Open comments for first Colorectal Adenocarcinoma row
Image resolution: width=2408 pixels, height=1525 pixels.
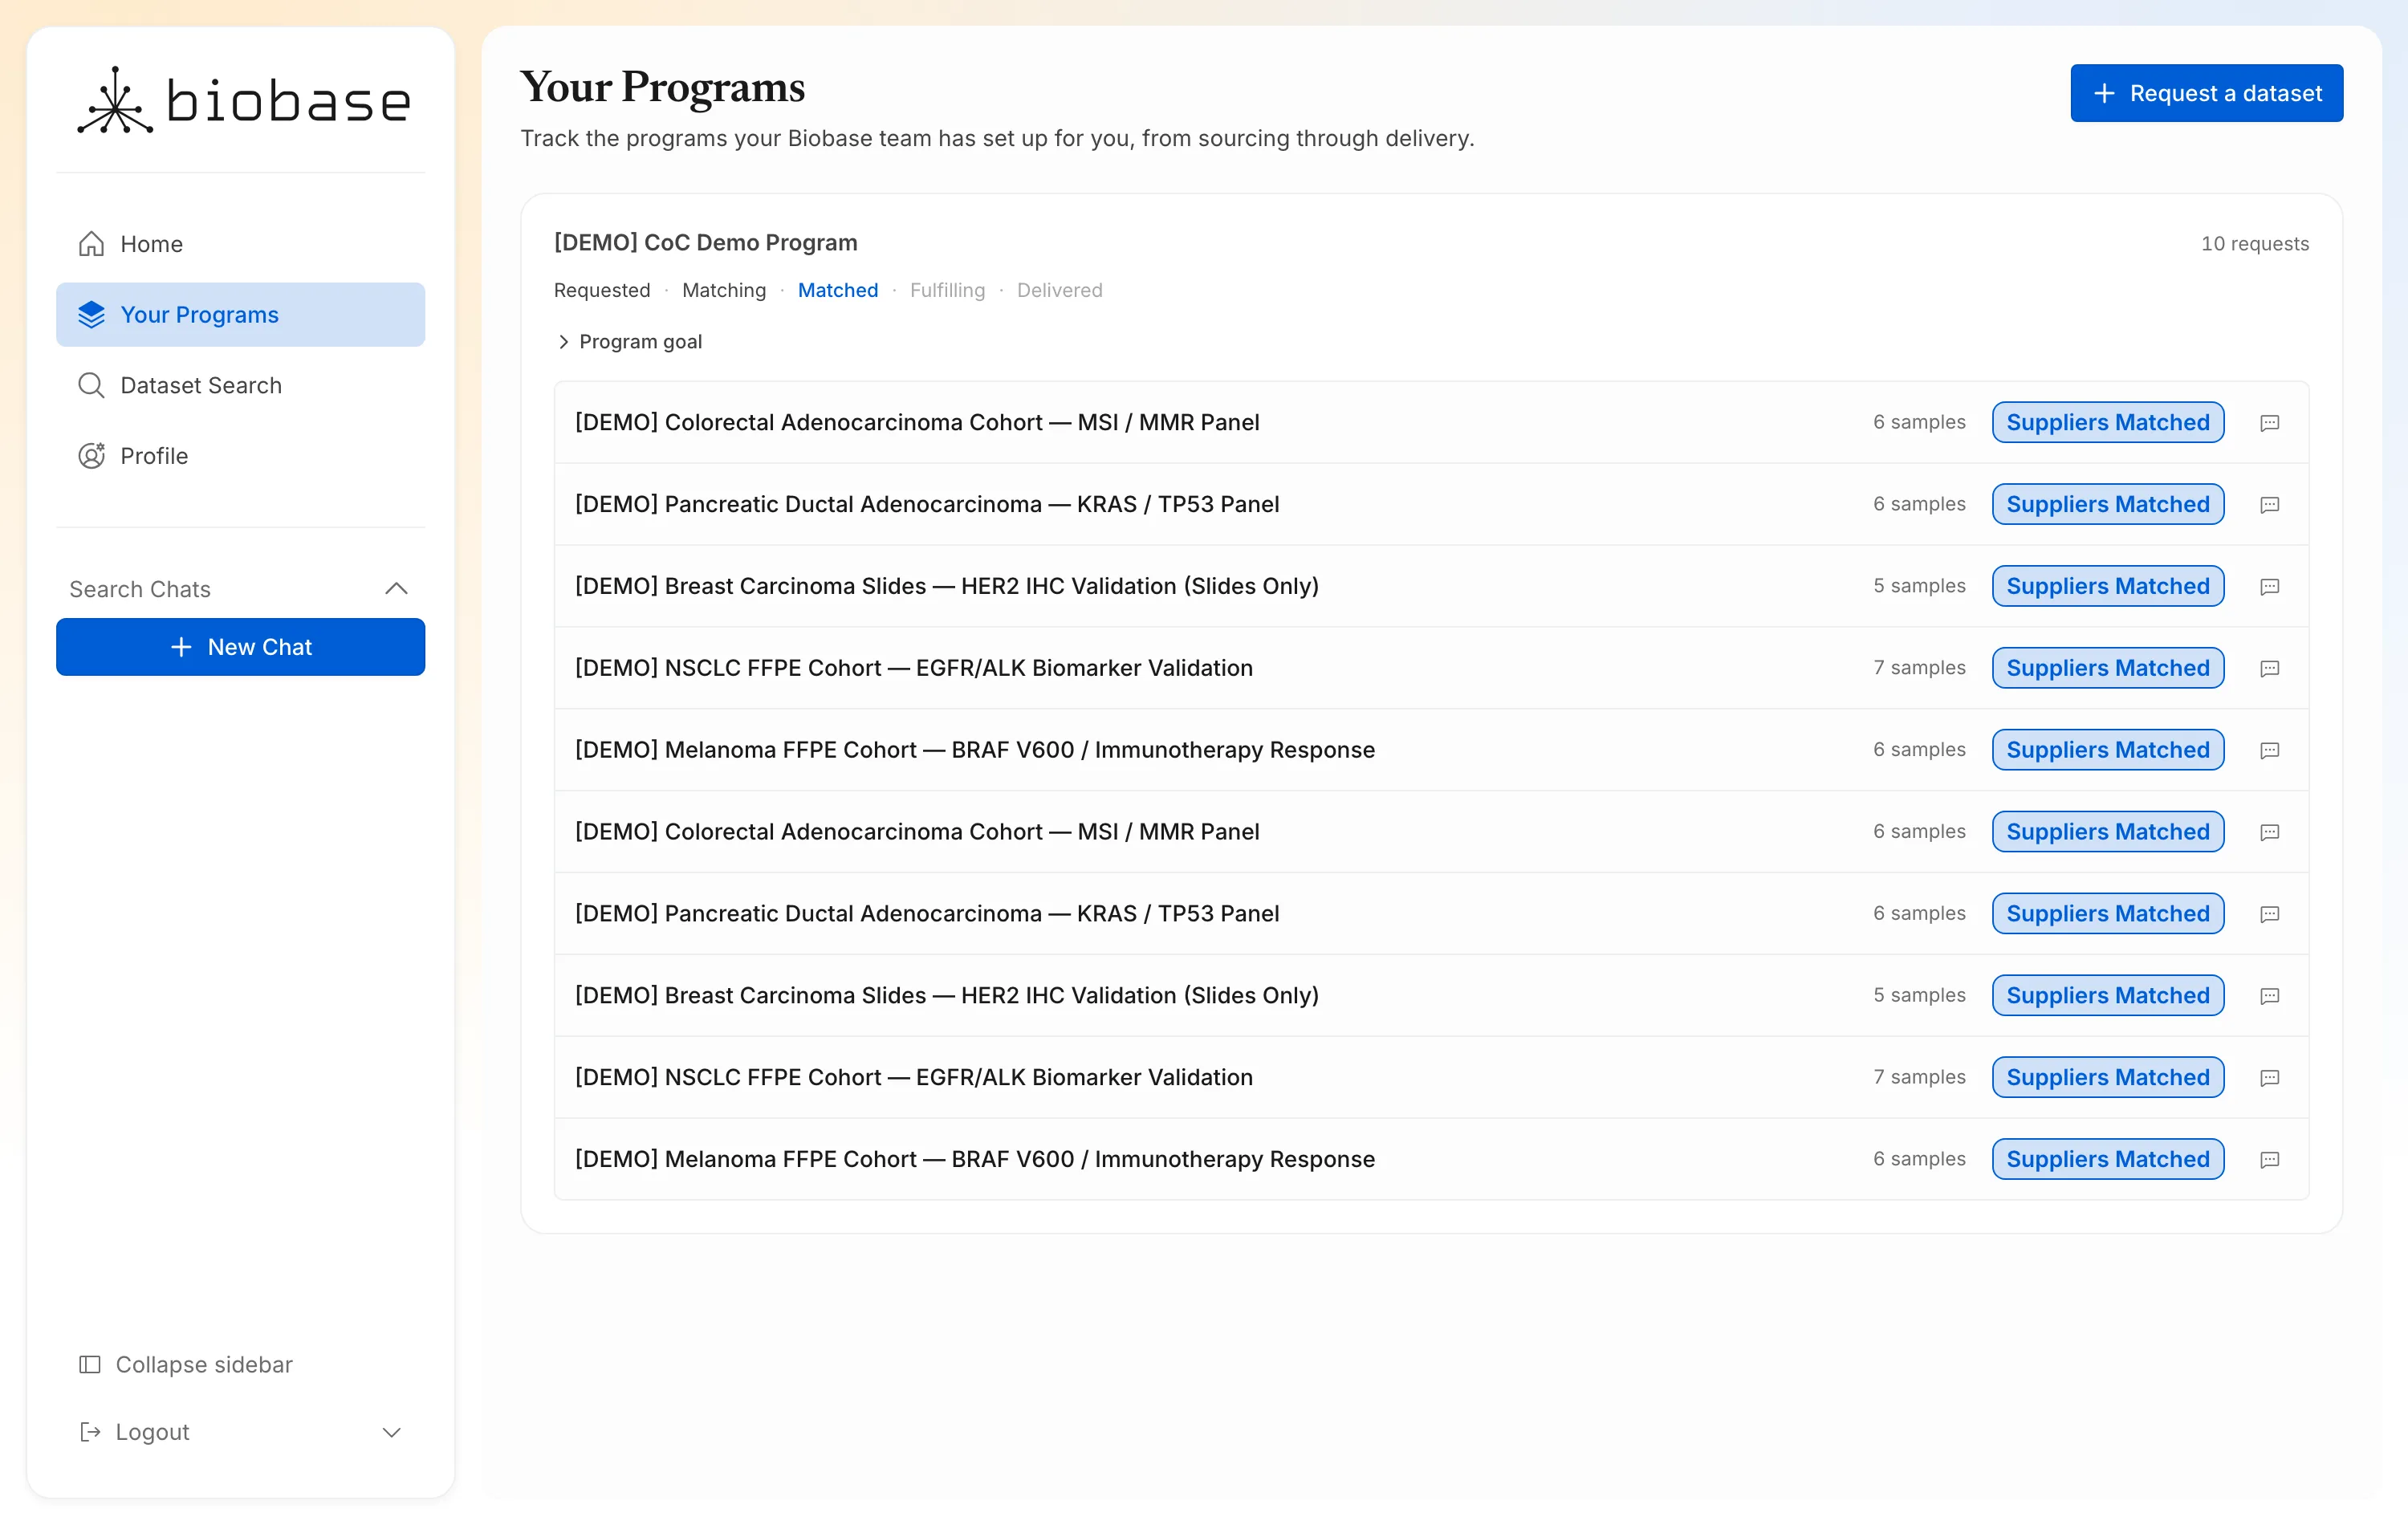click(2269, 422)
